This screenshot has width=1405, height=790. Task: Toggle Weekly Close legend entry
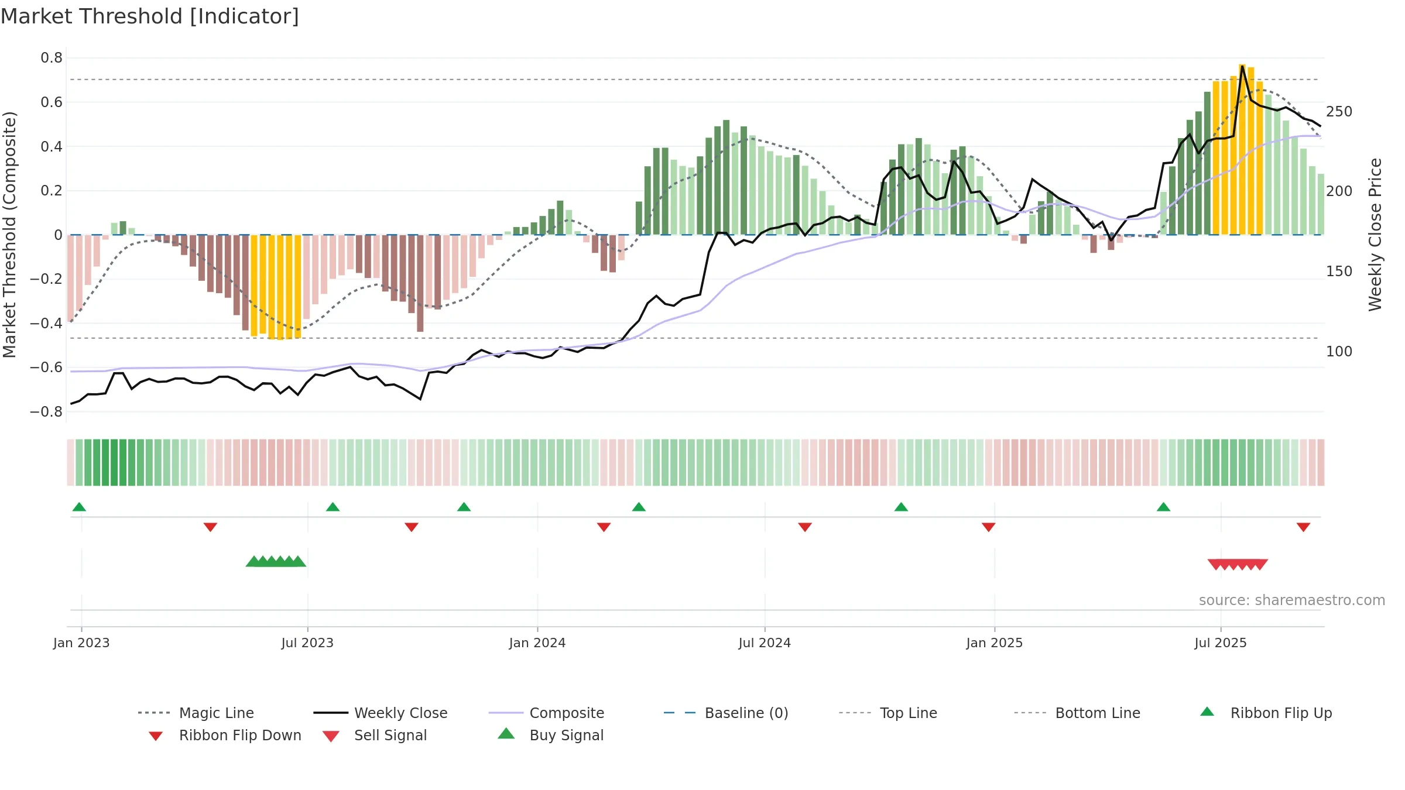click(x=381, y=713)
